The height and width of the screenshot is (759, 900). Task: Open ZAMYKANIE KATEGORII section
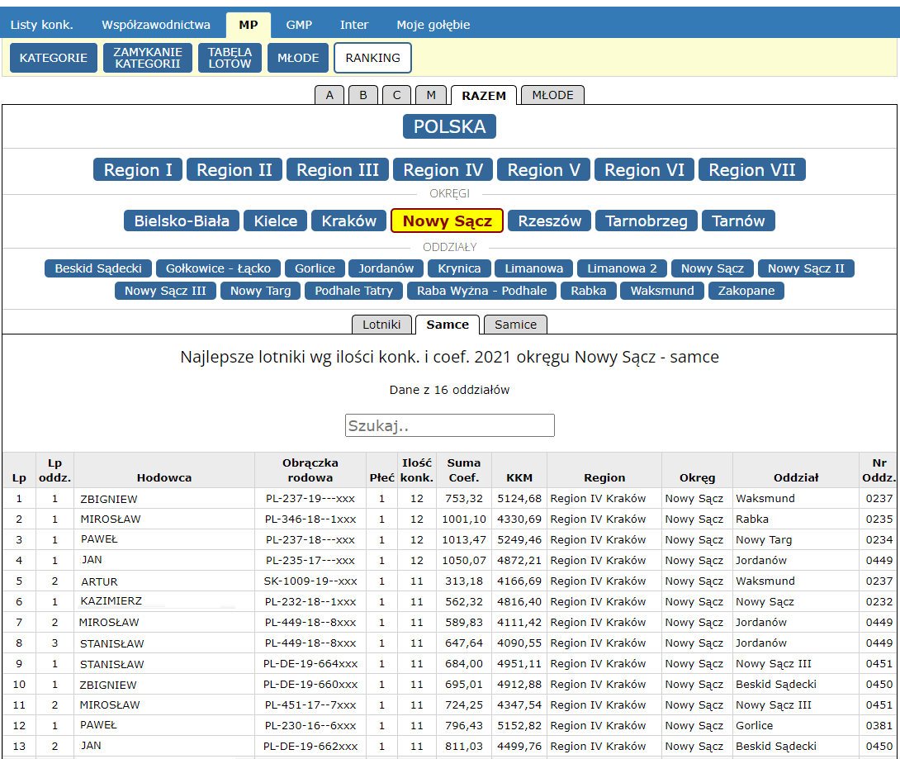click(148, 58)
